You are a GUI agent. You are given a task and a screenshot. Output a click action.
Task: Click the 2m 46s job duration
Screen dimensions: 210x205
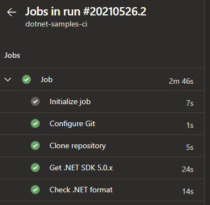tap(181, 81)
